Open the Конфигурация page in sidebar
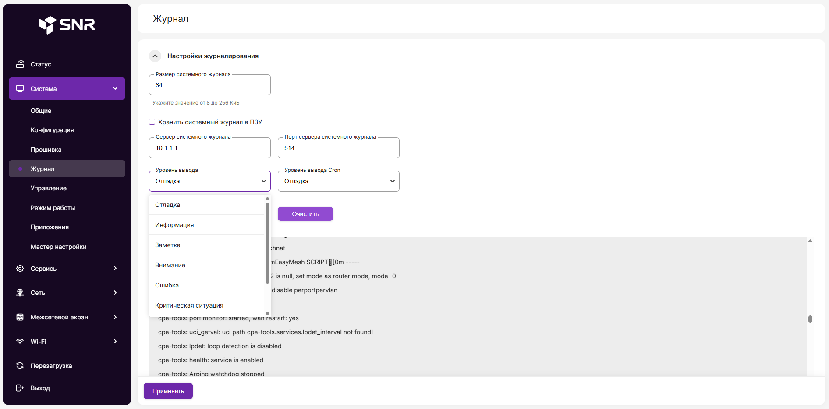The height and width of the screenshot is (409, 829). click(52, 130)
